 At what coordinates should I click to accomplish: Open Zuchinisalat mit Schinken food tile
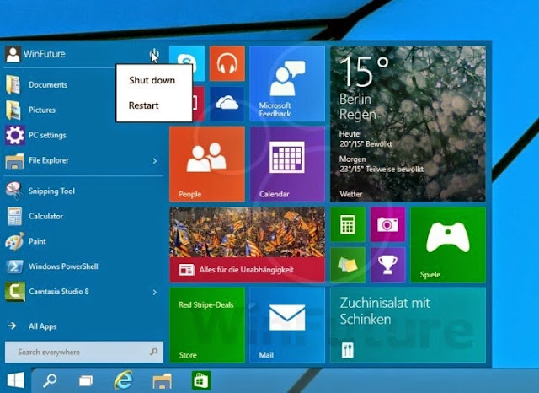[x=408, y=325]
